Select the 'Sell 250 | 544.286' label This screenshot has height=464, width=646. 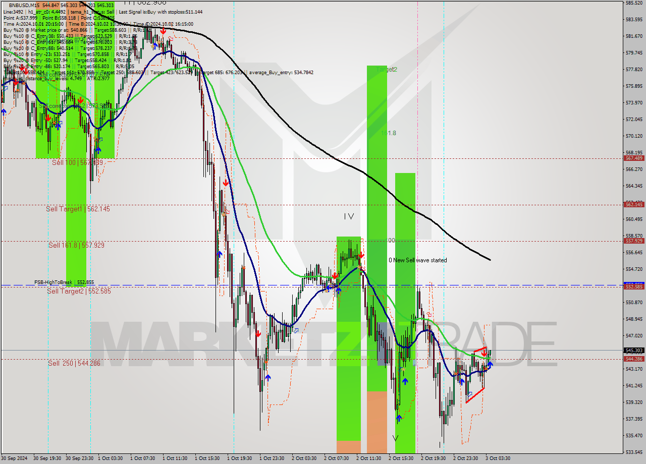pos(74,363)
